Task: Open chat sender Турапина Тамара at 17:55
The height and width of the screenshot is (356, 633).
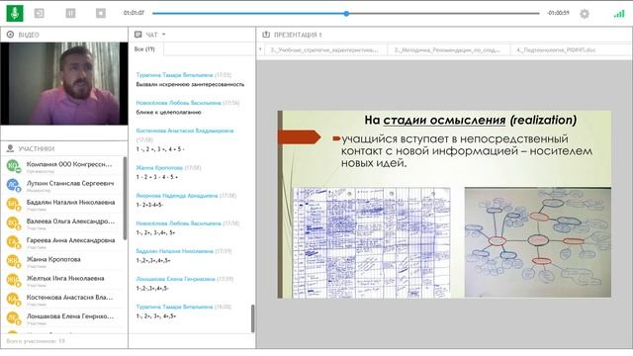Action: pos(174,75)
